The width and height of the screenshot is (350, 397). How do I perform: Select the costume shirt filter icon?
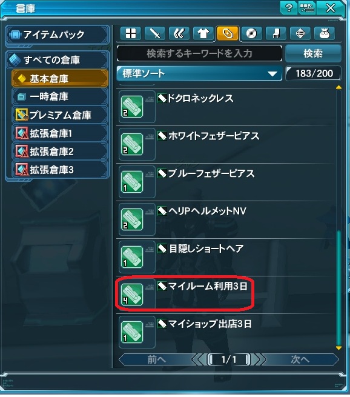(203, 33)
